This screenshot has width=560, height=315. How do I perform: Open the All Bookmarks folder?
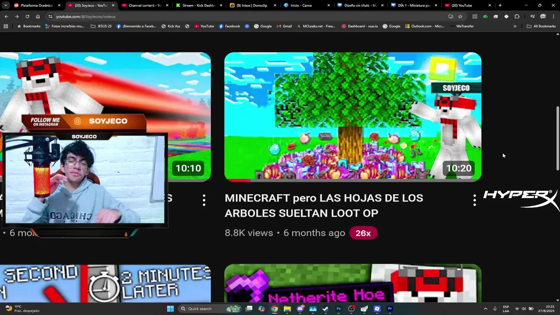pyautogui.click(x=541, y=26)
